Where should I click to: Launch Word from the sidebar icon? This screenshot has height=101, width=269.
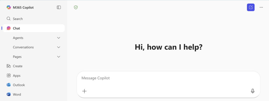tap(9, 94)
